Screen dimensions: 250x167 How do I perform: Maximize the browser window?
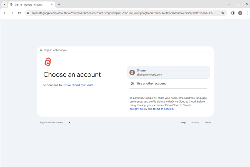click(238, 4)
